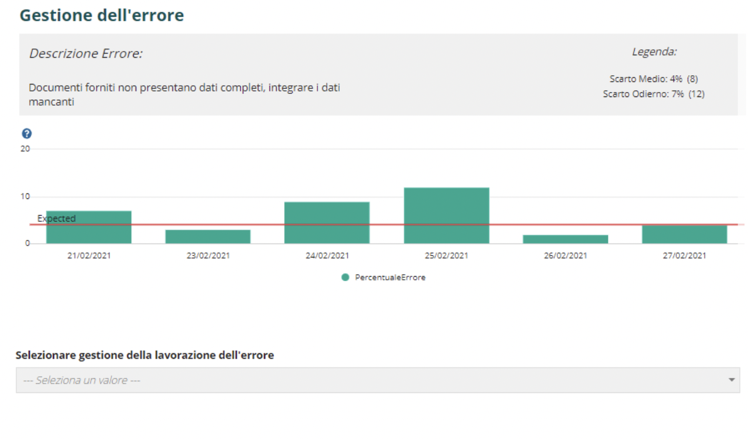The width and height of the screenshot is (748, 439).
Task: Click the red Expected line label
Action: click(x=57, y=218)
